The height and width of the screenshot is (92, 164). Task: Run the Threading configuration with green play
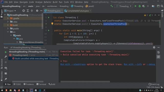pos(136,6)
